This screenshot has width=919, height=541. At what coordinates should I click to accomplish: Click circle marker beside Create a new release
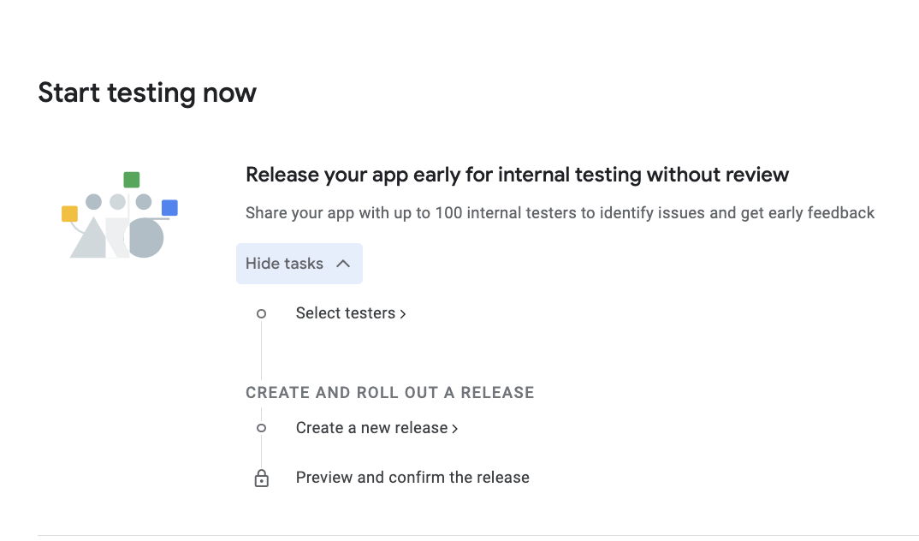click(x=262, y=428)
